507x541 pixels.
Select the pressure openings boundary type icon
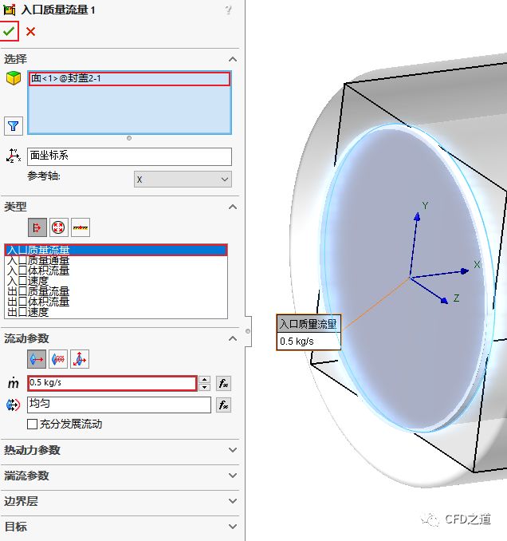coord(59,227)
